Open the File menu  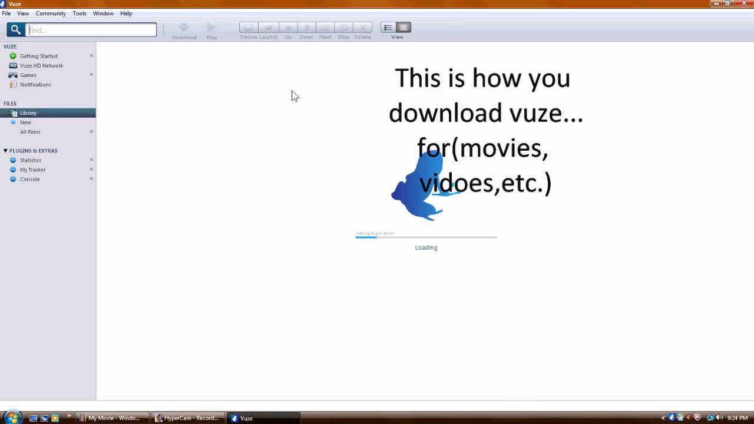6,13
